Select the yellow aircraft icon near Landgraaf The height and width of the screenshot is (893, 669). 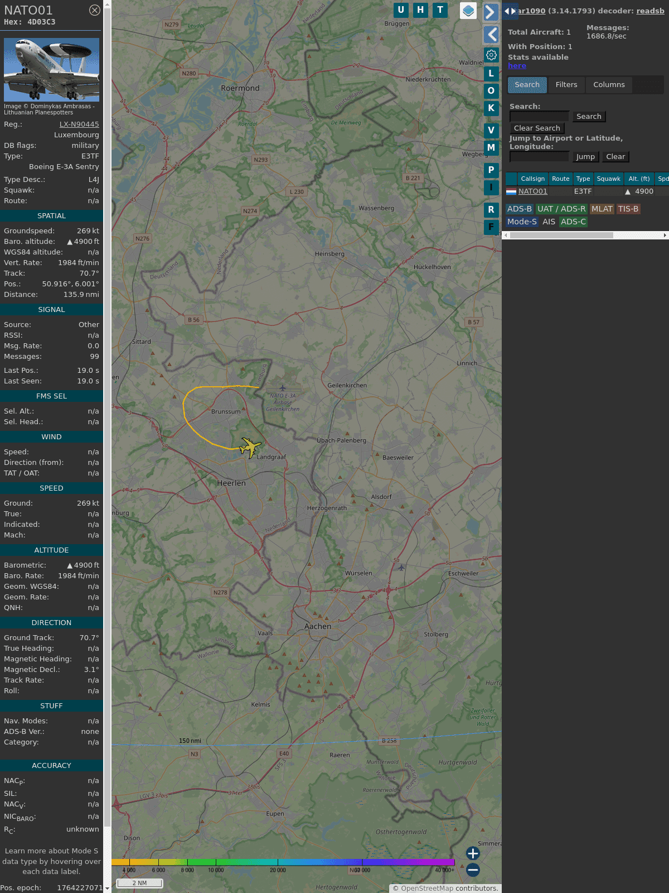click(x=250, y=447)
